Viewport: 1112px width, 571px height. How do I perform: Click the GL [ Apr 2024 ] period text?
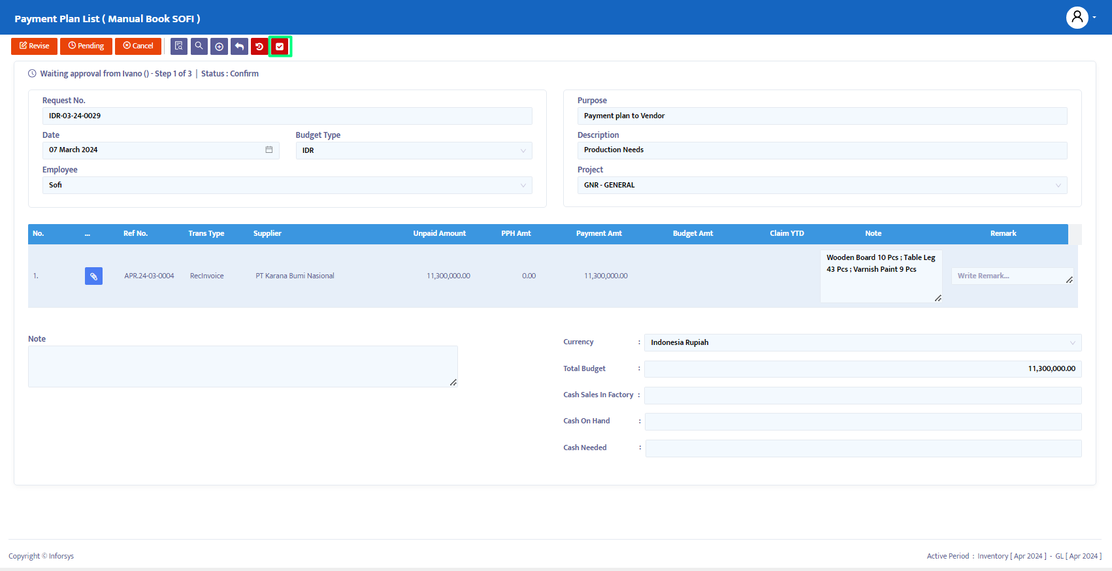click(x=1078, y=556)
